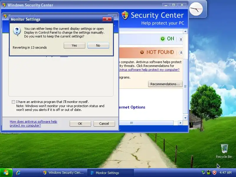Expand the ON status section chevron
236x177 pixels.
(x=181, y=39)
